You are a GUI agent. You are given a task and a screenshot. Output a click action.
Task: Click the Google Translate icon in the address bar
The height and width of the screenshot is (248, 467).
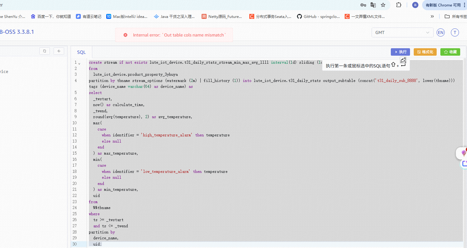tap(373, 5)
